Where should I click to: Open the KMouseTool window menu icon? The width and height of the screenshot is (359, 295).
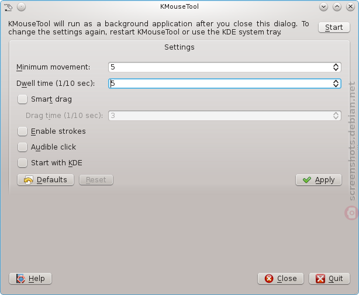pyautogui.click(x=8, y=7)
